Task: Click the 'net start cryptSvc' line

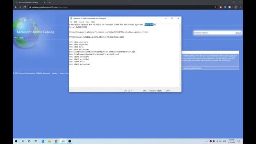Action: (79, 59)
